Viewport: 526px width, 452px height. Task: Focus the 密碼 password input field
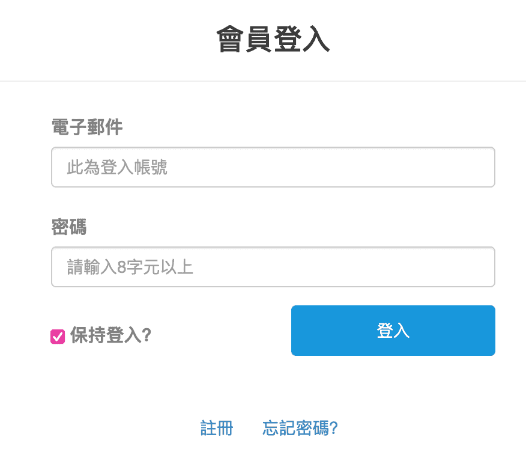click(x=273, y=267)
